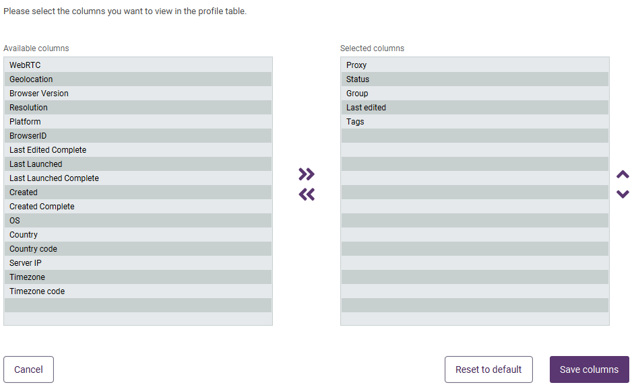
Task: Pick BrowserID from available columns
Action: (x=138, y=136)
